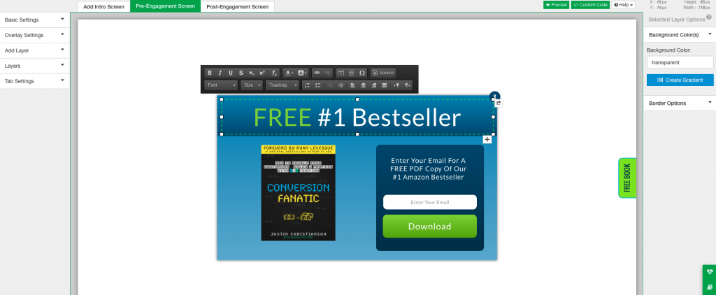716x295 pixels.
Task: Center align the text
Action: coord(364,85)
